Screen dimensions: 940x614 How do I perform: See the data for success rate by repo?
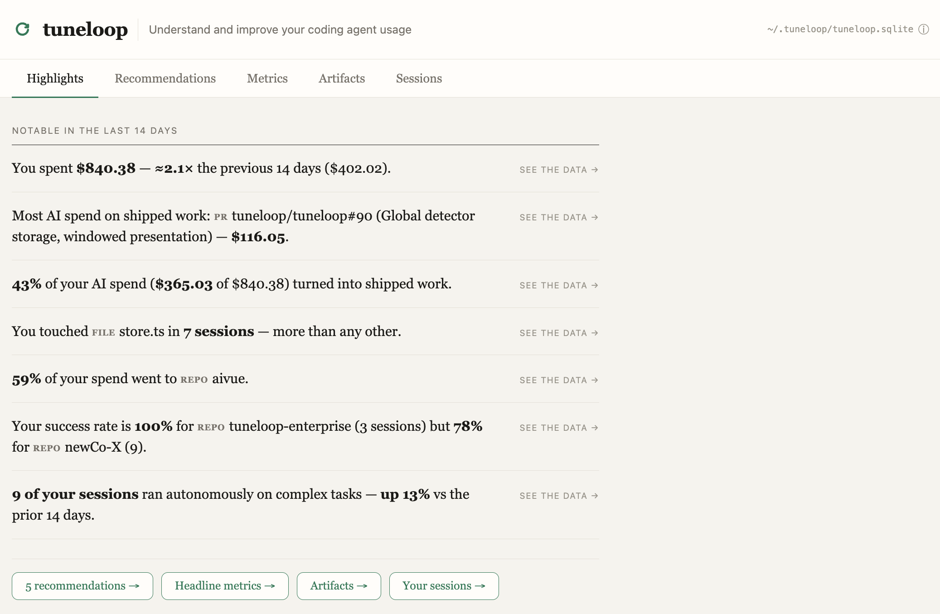(x=559, y=428)
